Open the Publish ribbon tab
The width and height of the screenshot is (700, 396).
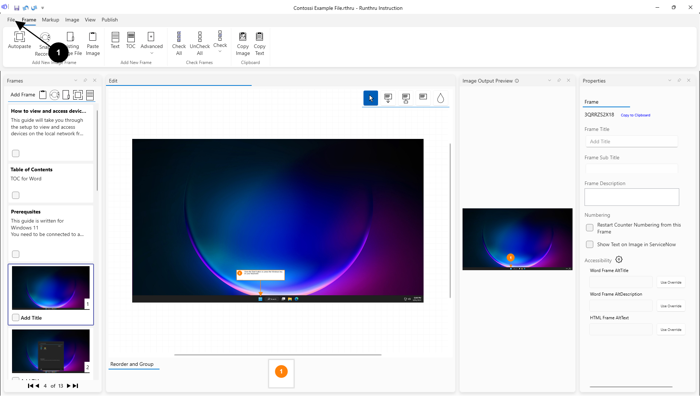click(110, 20)
